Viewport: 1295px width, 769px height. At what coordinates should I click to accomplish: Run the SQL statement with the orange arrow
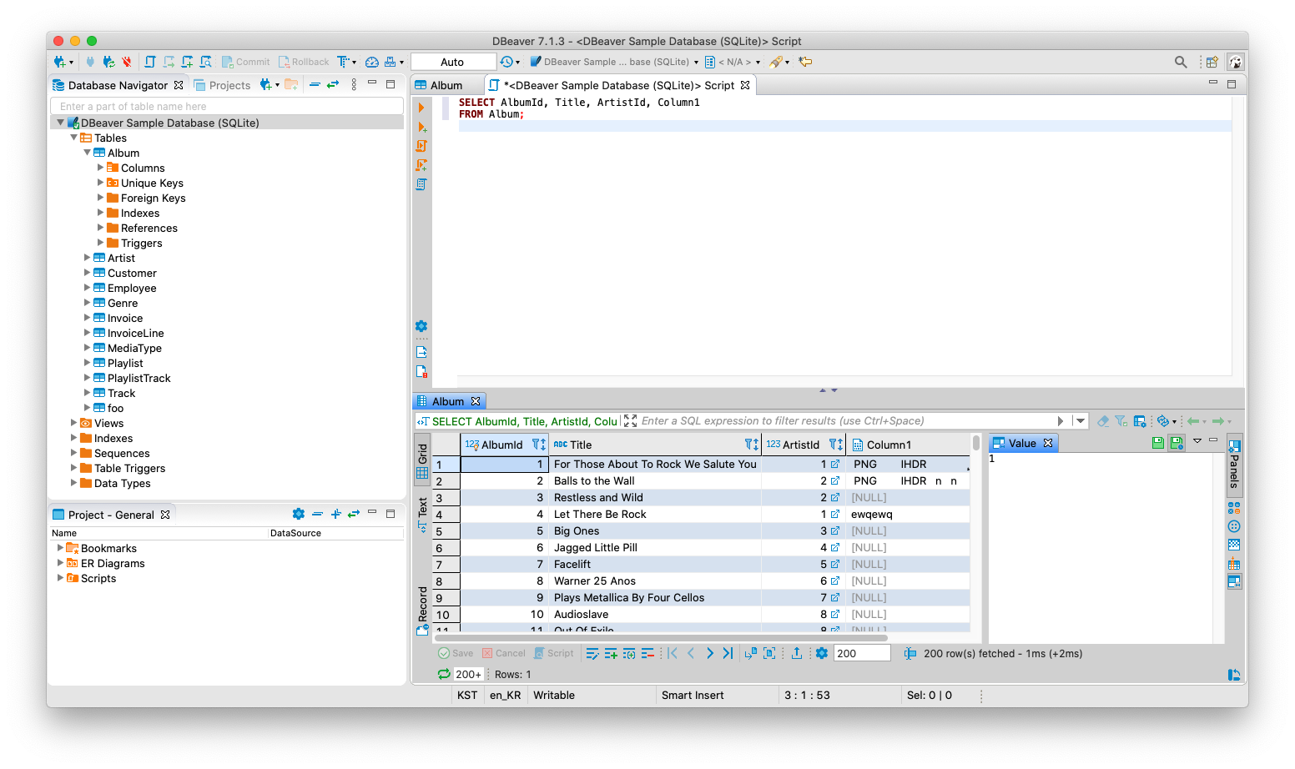pos(421,108)
